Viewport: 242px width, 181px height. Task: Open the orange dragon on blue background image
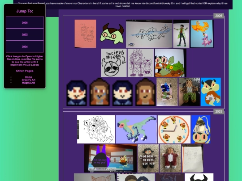[x=202, y=34]
